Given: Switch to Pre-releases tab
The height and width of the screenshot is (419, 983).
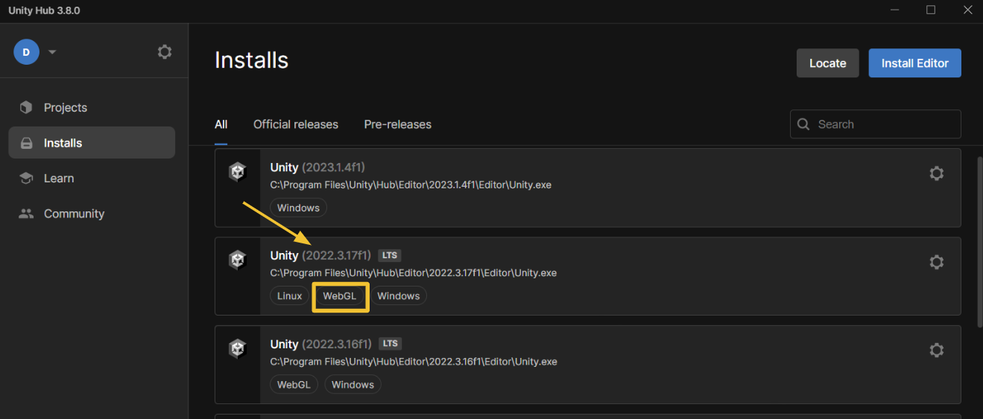Looking at the screenshot, I should pos(397,124).
